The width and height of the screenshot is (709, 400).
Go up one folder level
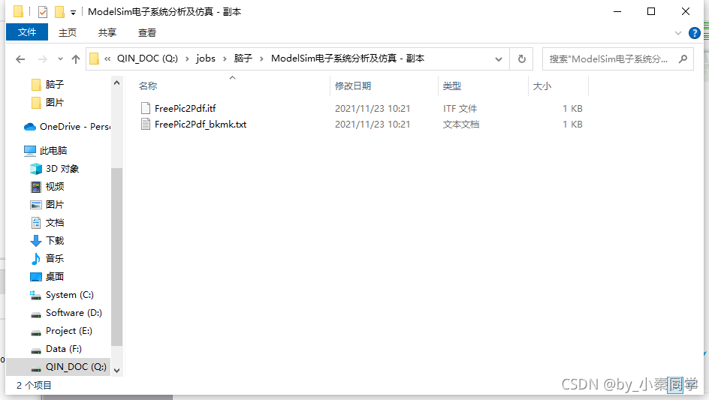76,59
